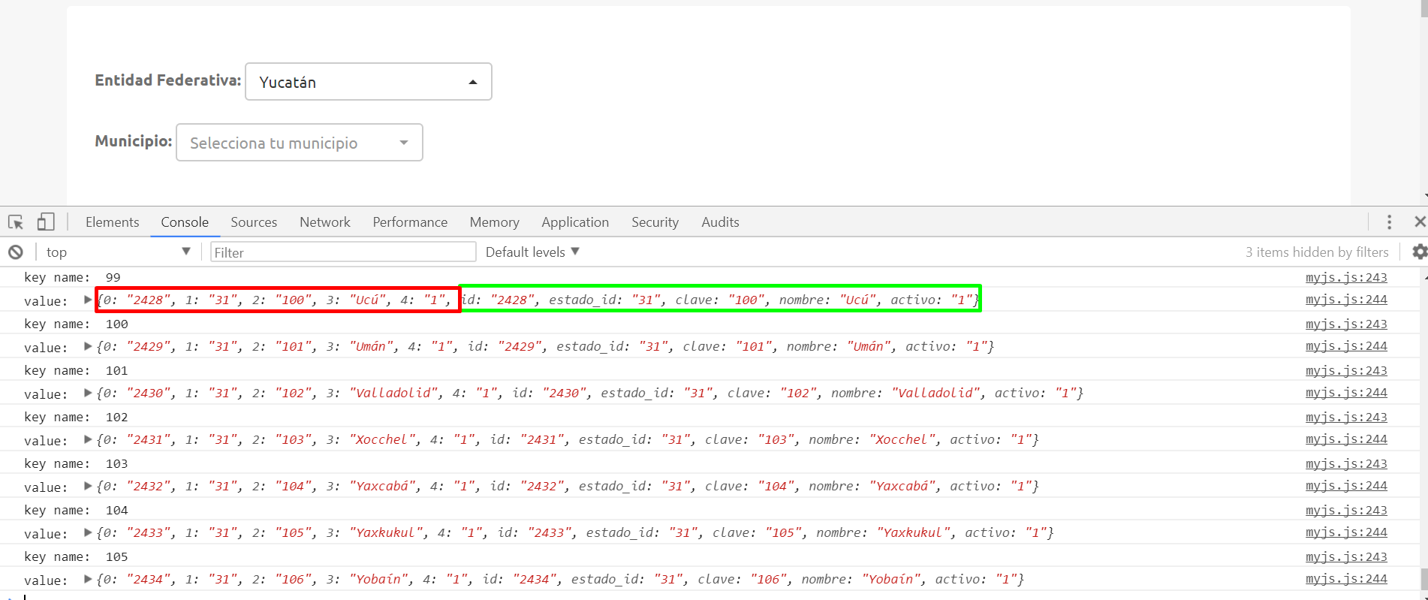Open myjs.js:243 link for key name 105
The height and width of the screenshot is (600, 1428).
(x=1346, y=557)
